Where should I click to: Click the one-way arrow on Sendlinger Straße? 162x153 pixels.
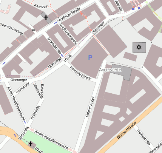56,23
